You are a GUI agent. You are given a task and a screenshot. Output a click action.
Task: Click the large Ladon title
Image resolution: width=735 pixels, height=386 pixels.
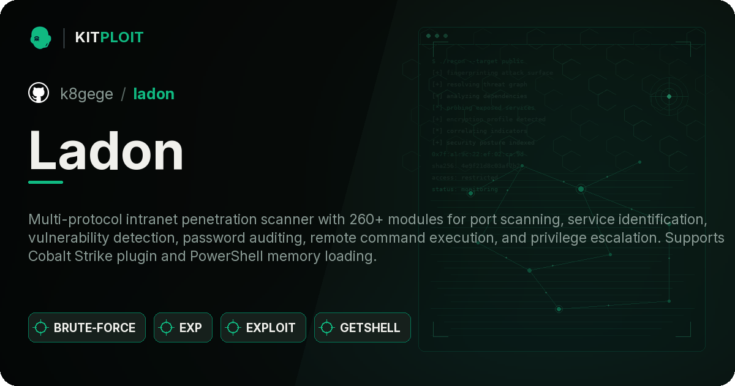106,151
